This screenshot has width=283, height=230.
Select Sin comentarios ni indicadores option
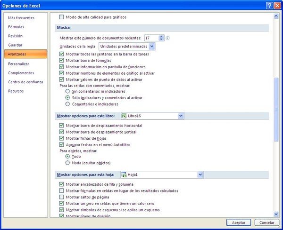tap(67, 91)
